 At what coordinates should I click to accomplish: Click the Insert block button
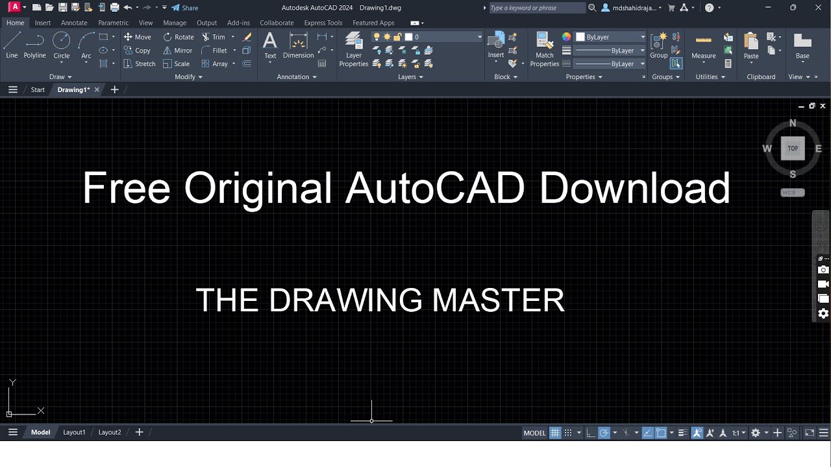496,45
